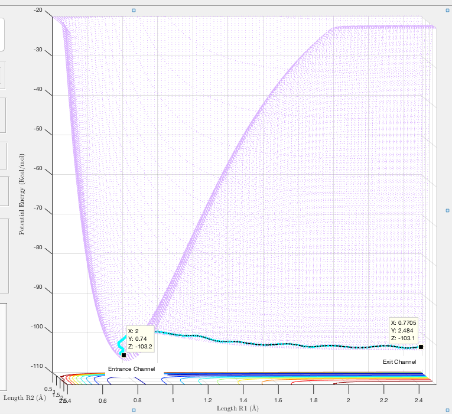Click the -70 energy tick label
The width and height of the screenshot is (452, 414).
coord(38,208)
